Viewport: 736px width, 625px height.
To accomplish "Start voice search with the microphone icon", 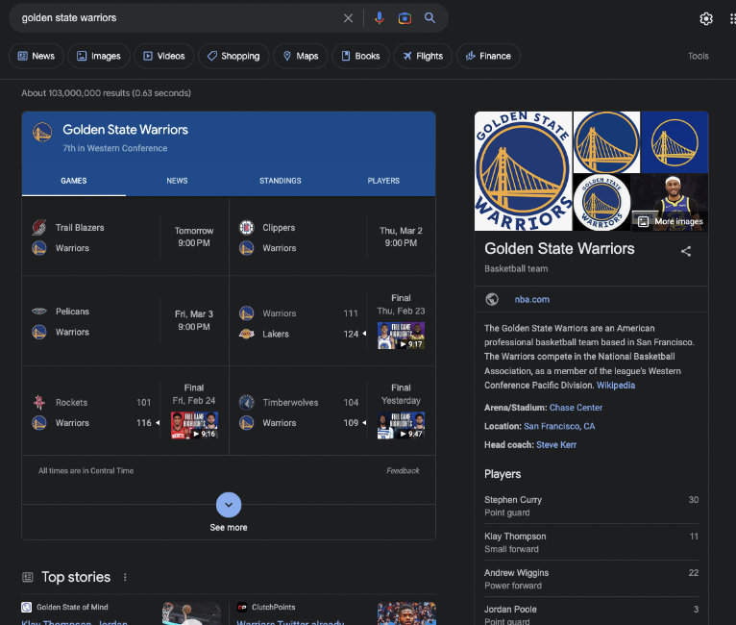I will point(380,18).
